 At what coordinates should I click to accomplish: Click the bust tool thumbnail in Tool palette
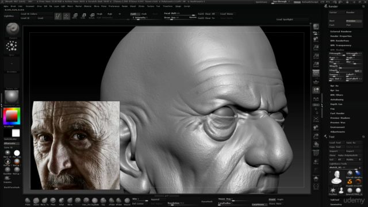click(336, 178)
